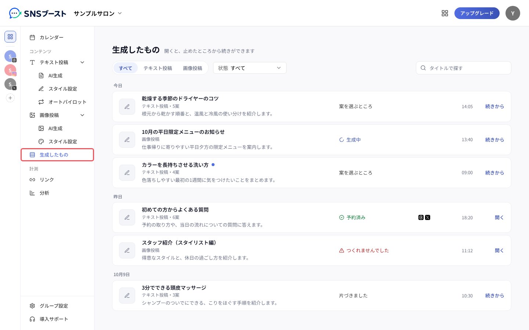Select the 画像投稿 filter tab
Viewport: 529px width, 330px height.
192,68
